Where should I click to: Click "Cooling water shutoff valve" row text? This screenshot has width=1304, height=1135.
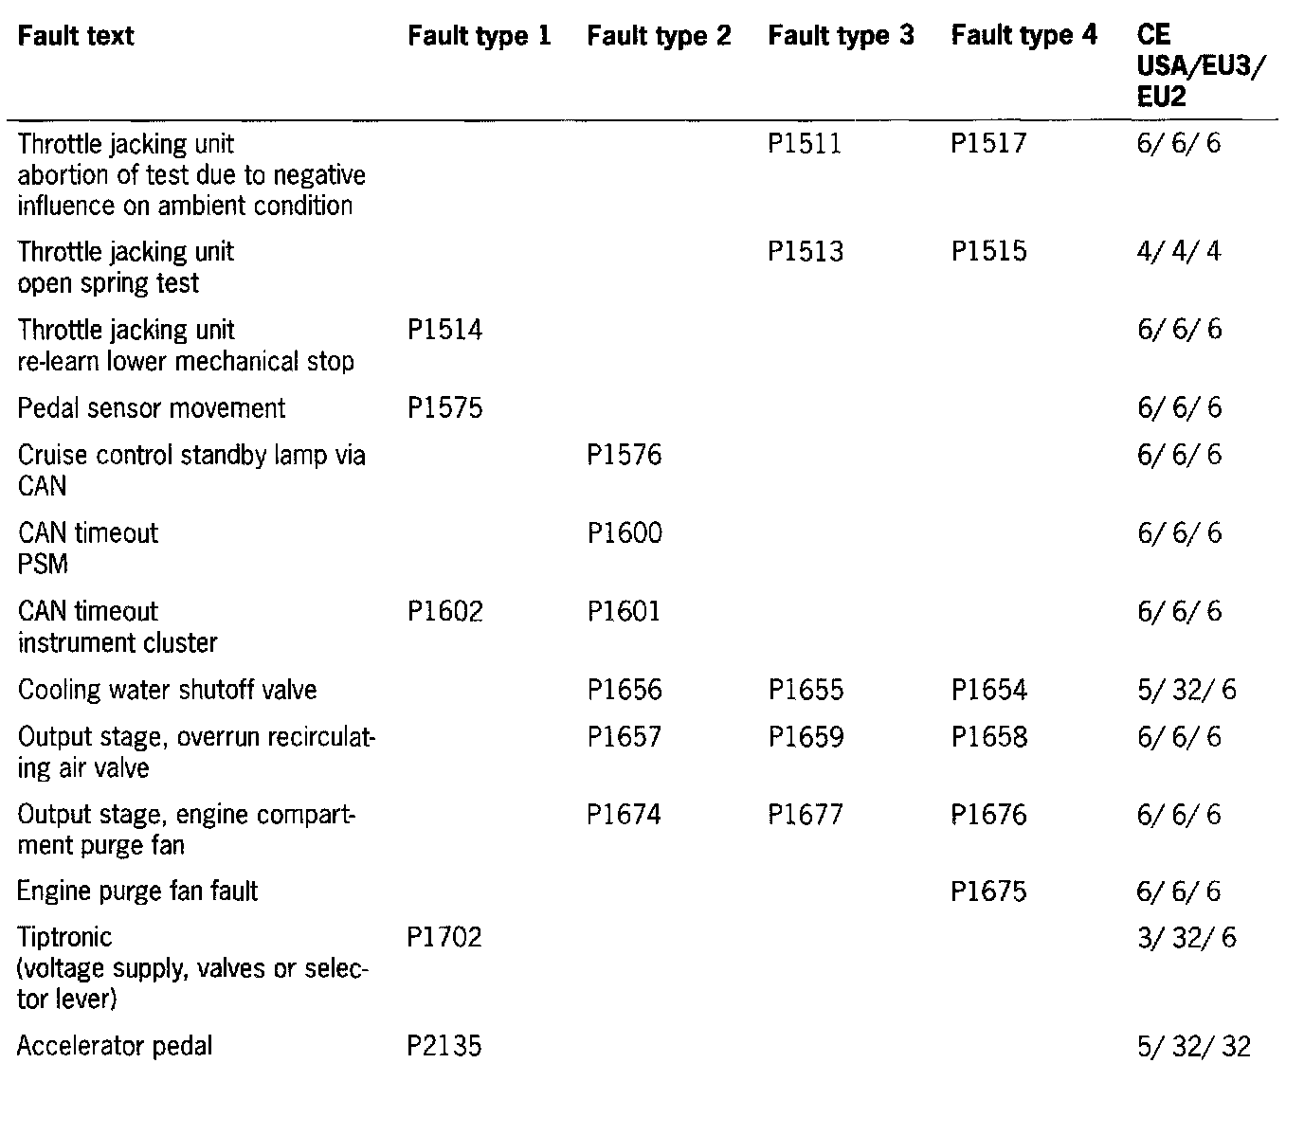tap(167, 690)
